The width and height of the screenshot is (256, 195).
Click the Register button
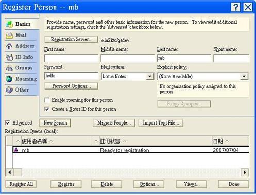[66, 184]
